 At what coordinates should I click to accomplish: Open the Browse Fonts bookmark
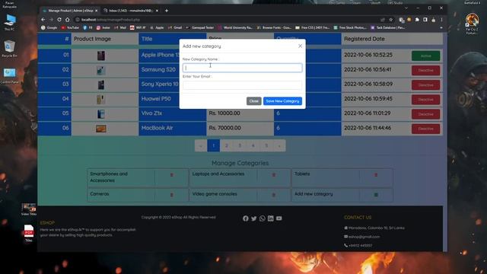click(x=274, y=27)
